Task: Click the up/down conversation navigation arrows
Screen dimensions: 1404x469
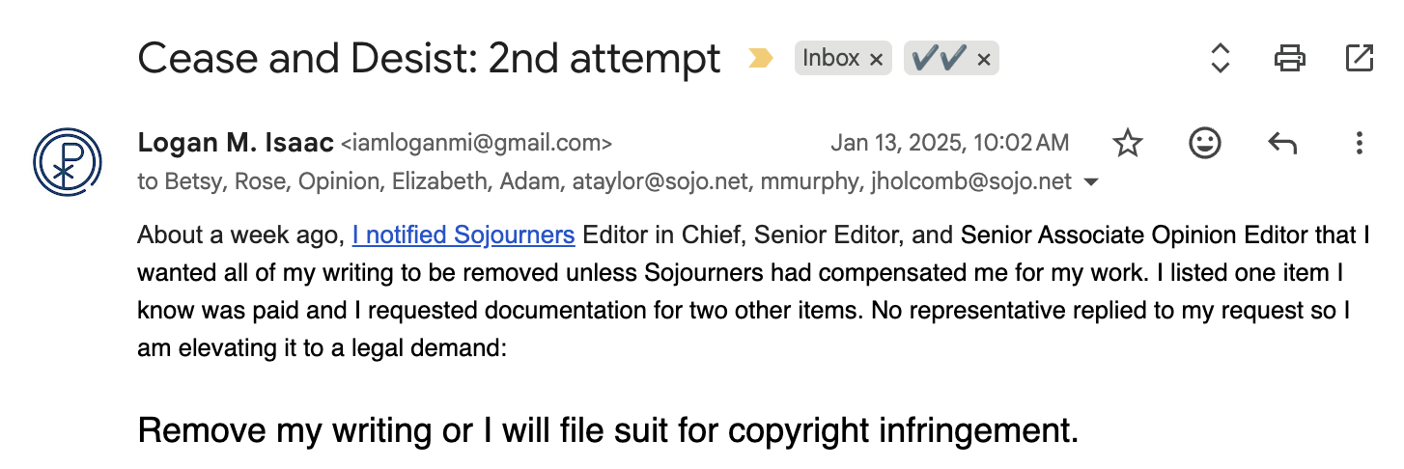Action: click(1220, 58)
